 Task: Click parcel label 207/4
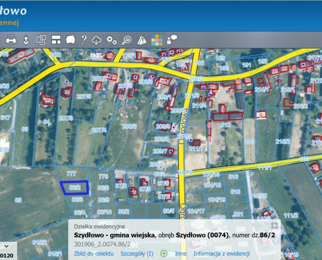pos(99,130)
